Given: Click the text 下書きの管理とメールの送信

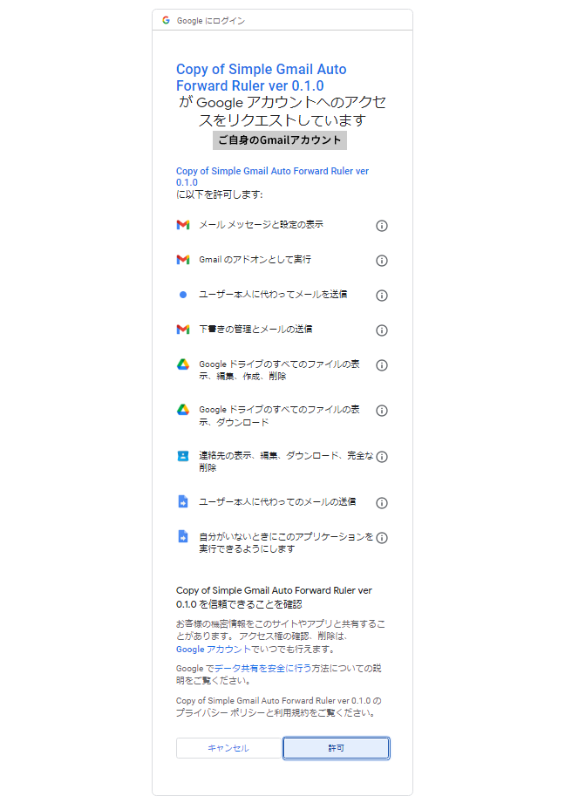Looking at the screenshot, I should tap(255, 330).
